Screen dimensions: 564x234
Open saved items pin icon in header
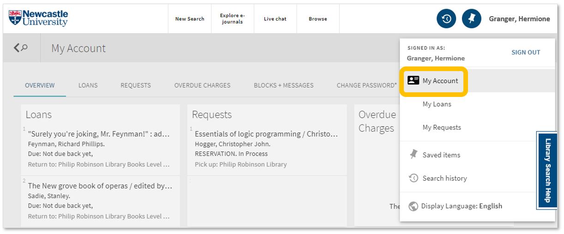coord(472,19)
